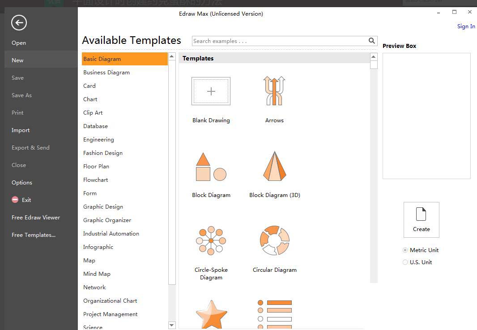Click Close in the sidebar menu
Viewport: 477px width, 330px height.
pyautogui.click(x=18, y=165)
